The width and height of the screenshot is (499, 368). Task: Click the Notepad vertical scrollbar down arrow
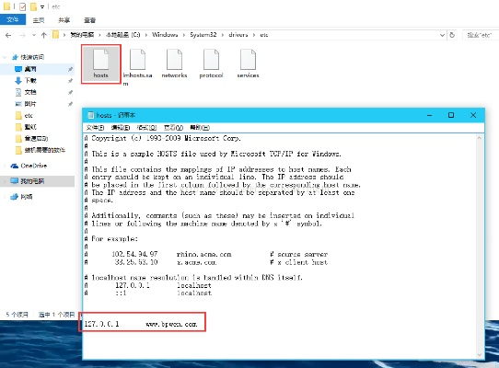tap(480, 354)
